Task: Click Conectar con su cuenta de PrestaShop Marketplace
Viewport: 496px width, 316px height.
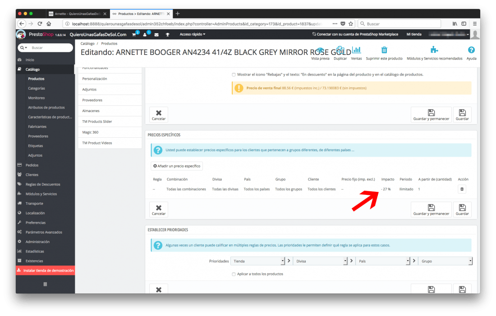Action: [x=355, y=34]
